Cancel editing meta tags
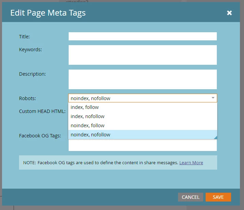The width and height of the screenshot is (244, 210). (190, 197)
